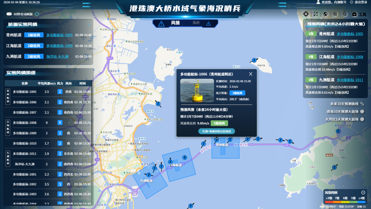Zoom in with the magnifier plus icon
371x209 pixels.
click(335, 14)
